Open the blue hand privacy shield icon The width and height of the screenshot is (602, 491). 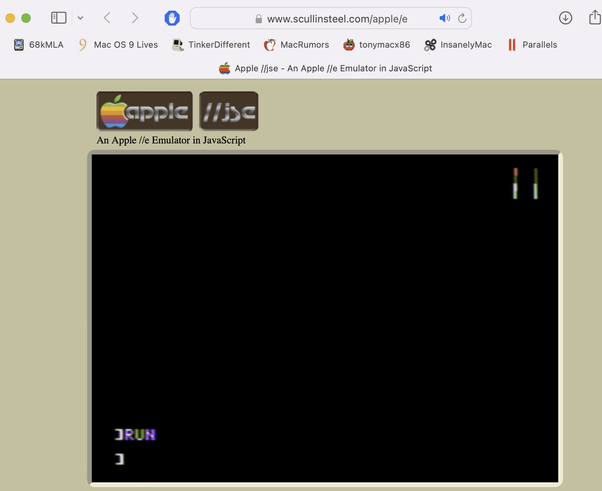(x=172, y=18)
